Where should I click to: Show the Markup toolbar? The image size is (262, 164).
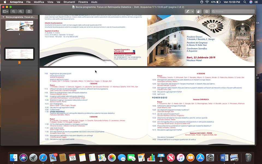click(207, 11)
